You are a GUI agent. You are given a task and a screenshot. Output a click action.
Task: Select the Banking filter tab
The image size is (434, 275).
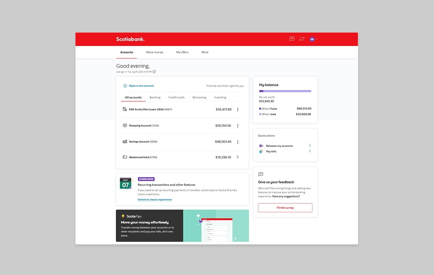pos(155,97)
